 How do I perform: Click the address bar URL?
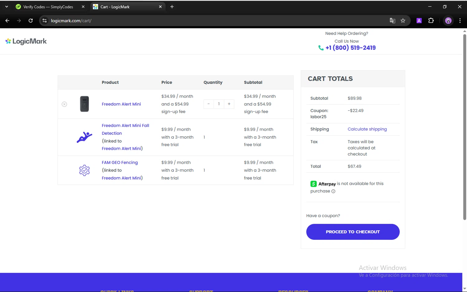(x=71, y=21)
